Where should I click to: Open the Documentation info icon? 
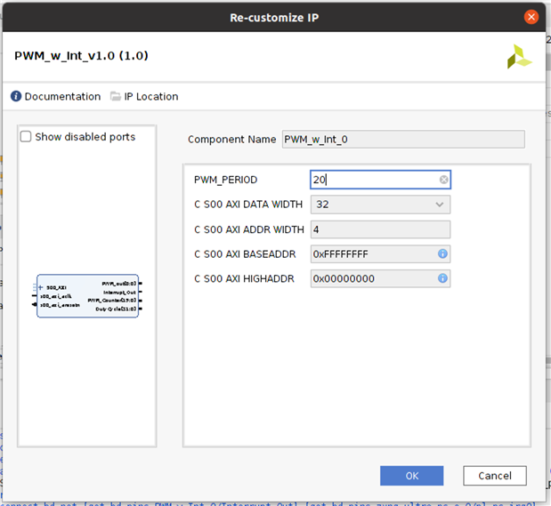[16, 96]
